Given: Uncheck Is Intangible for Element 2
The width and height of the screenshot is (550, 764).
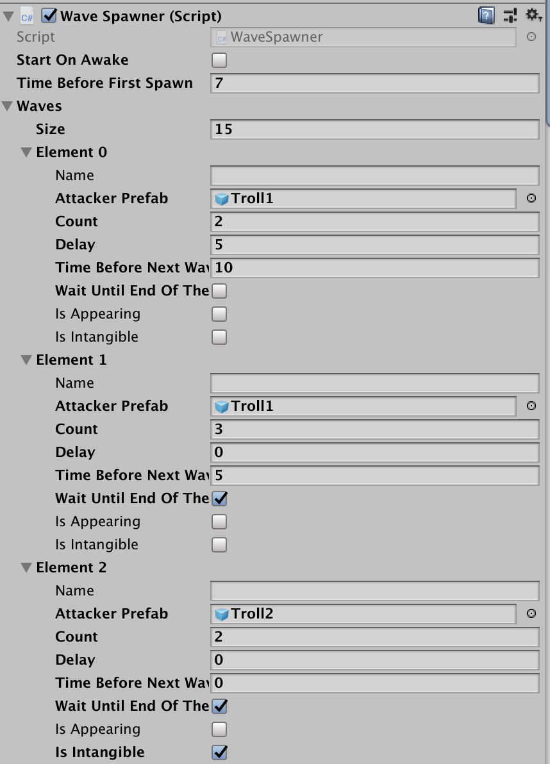Looking at the screenshot, I should point(219,752).
